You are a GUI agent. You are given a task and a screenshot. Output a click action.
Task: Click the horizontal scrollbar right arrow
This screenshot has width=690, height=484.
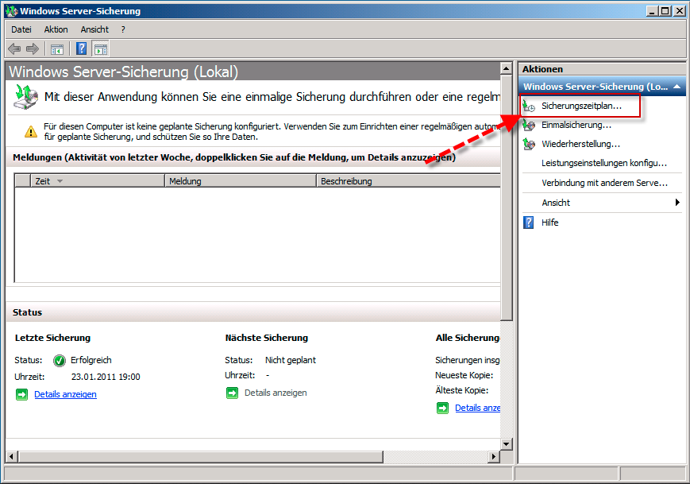tap(495, 457)
